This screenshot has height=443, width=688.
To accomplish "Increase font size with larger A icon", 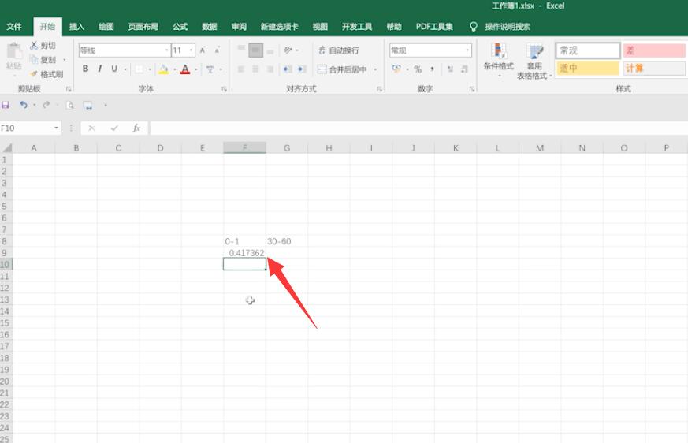I will pos(203,50).
